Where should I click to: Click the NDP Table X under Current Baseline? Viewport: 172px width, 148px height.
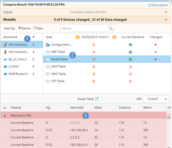tap(130, 67)
